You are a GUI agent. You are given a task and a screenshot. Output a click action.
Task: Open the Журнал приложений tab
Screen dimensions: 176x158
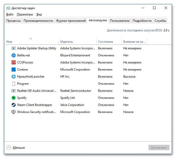[71, 21]
